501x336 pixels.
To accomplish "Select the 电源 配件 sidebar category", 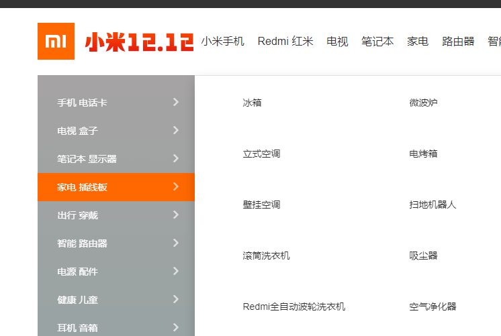I will [x=116, y=271].
